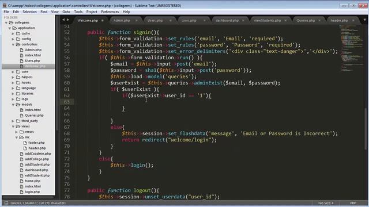Open the Project menu
This screenshot has height=207, width=369.
(x=92, y=11)
